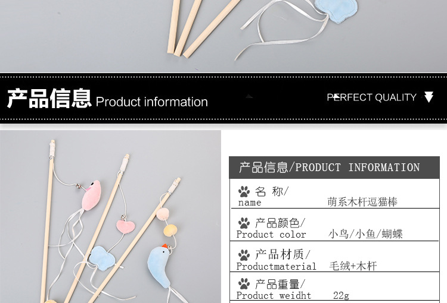Image resolution: width=447 pixels, height=303 pixels.
Task: Click the Product information banner text
Action: point(151,102)
